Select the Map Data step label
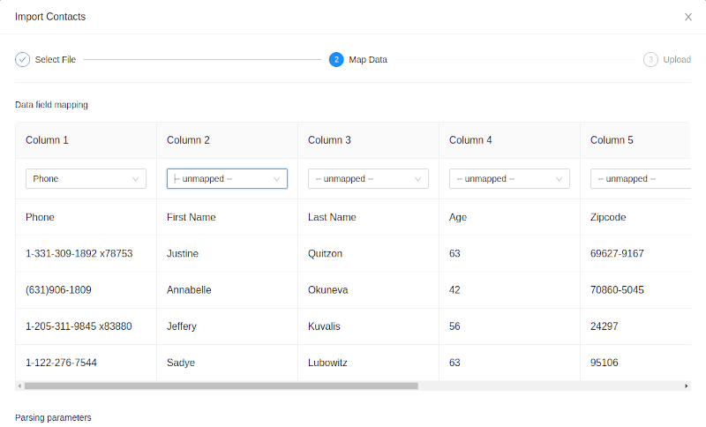Screen dimensions: 706x427 pyautogui.click(x=368, y=59)
